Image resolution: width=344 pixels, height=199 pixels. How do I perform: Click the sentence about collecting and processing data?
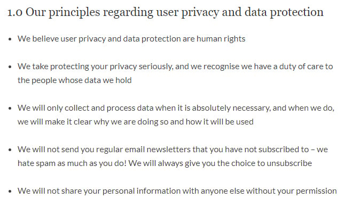tap(176, 115)
